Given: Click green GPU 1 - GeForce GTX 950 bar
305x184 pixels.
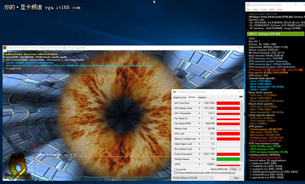Looking at the screenshot, I should (x=275, y=34).
